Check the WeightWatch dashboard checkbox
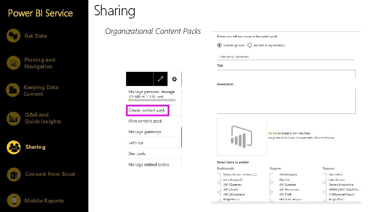377x212 pixels. click(219, 199)
